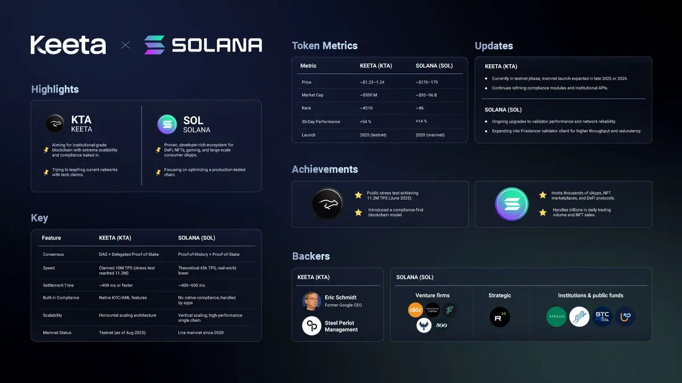Viewport: 682px width, 383px height.
Task: Click the '~$1.23–1.24' price cell
Action: (x=372, y=82)
